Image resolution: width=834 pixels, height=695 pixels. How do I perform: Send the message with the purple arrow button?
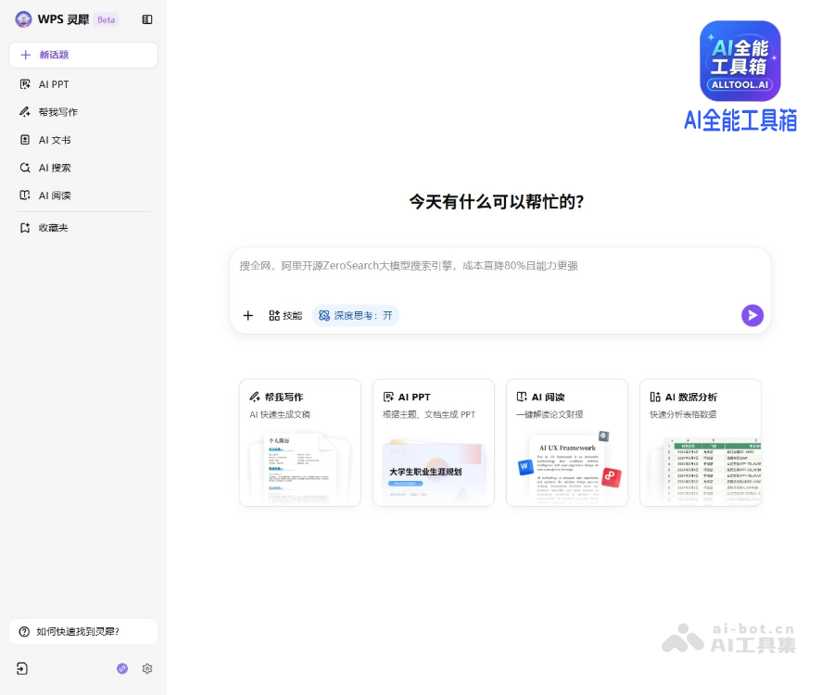pyautogui.click(x=752, y=315)
